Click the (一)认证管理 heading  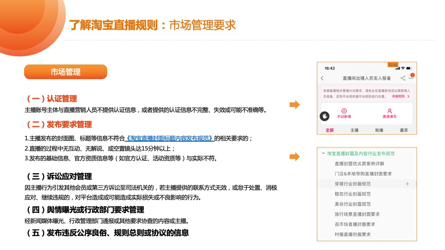point(52,99)
